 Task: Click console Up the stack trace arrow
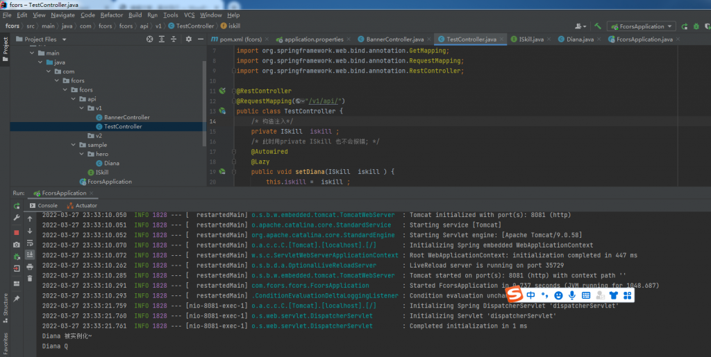(30, 219)
